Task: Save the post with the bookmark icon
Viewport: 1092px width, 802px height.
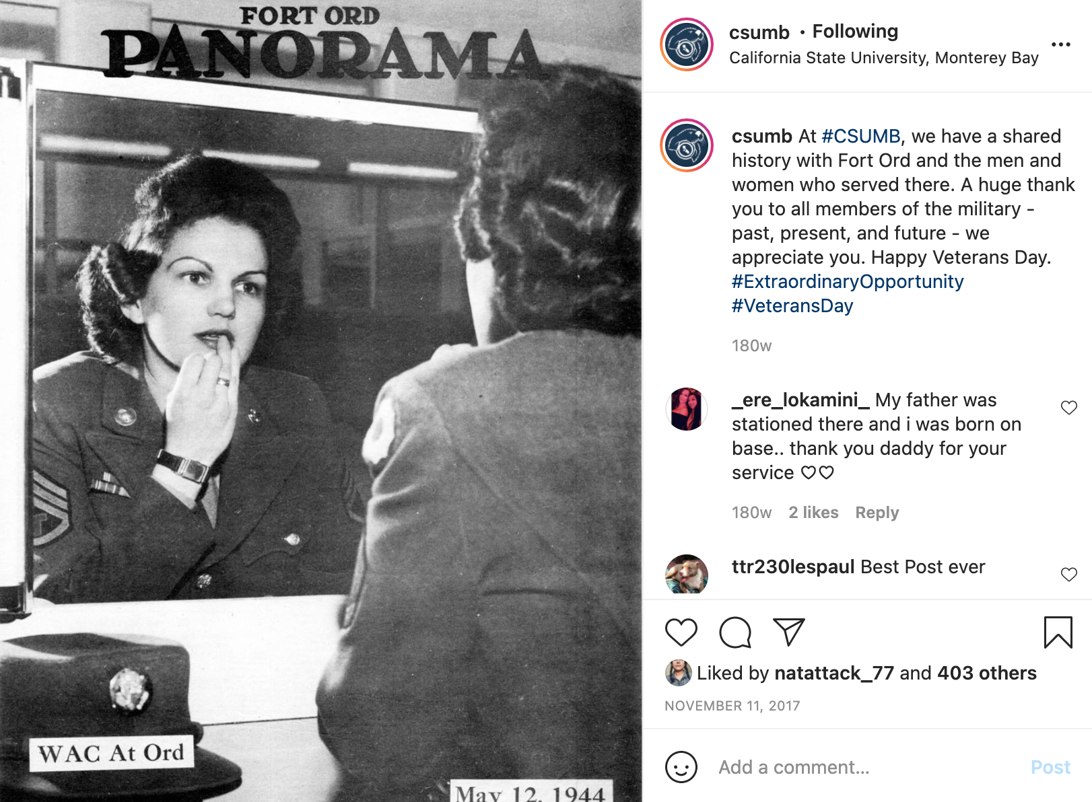Action: (x=1058, y=632)
